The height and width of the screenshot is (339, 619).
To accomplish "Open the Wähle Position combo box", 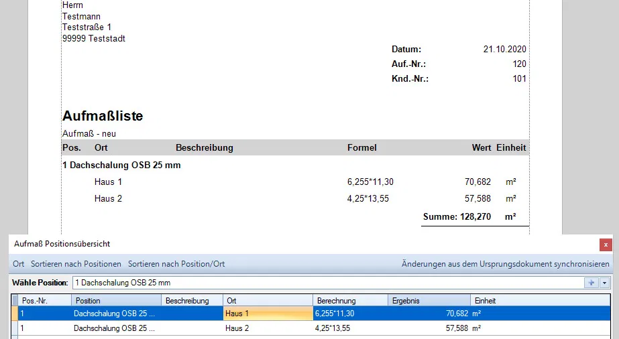I will [329, 283].
